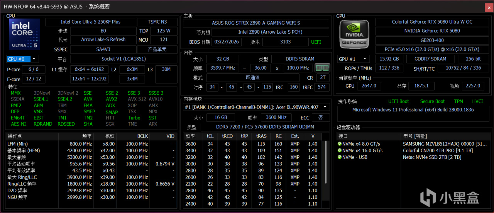The height and width of the screenshot is (213, 494).
Task: Select the 基本频率 (HFM) row
Action: point(91,150)
